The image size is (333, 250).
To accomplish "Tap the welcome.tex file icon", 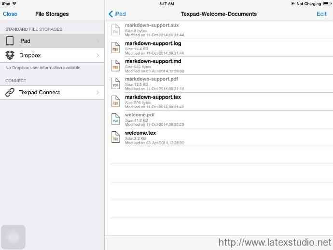I will pos(115,137).
